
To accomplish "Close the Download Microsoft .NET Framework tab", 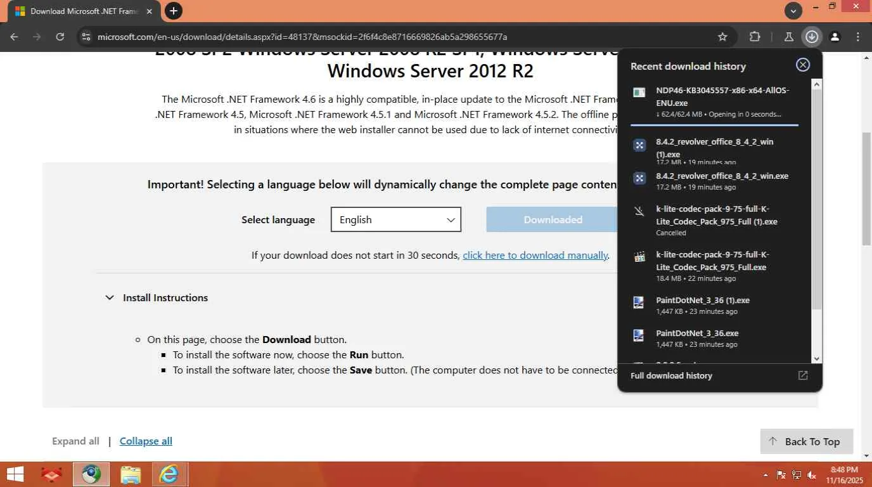I will (x=149, y=11).
